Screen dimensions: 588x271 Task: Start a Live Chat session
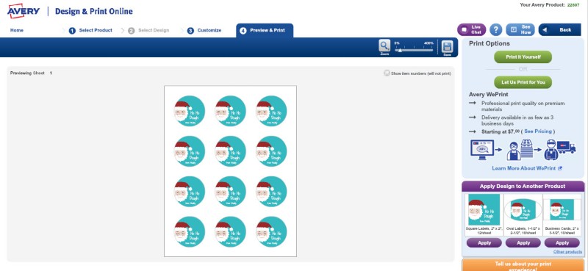click(x=471, y=29)
